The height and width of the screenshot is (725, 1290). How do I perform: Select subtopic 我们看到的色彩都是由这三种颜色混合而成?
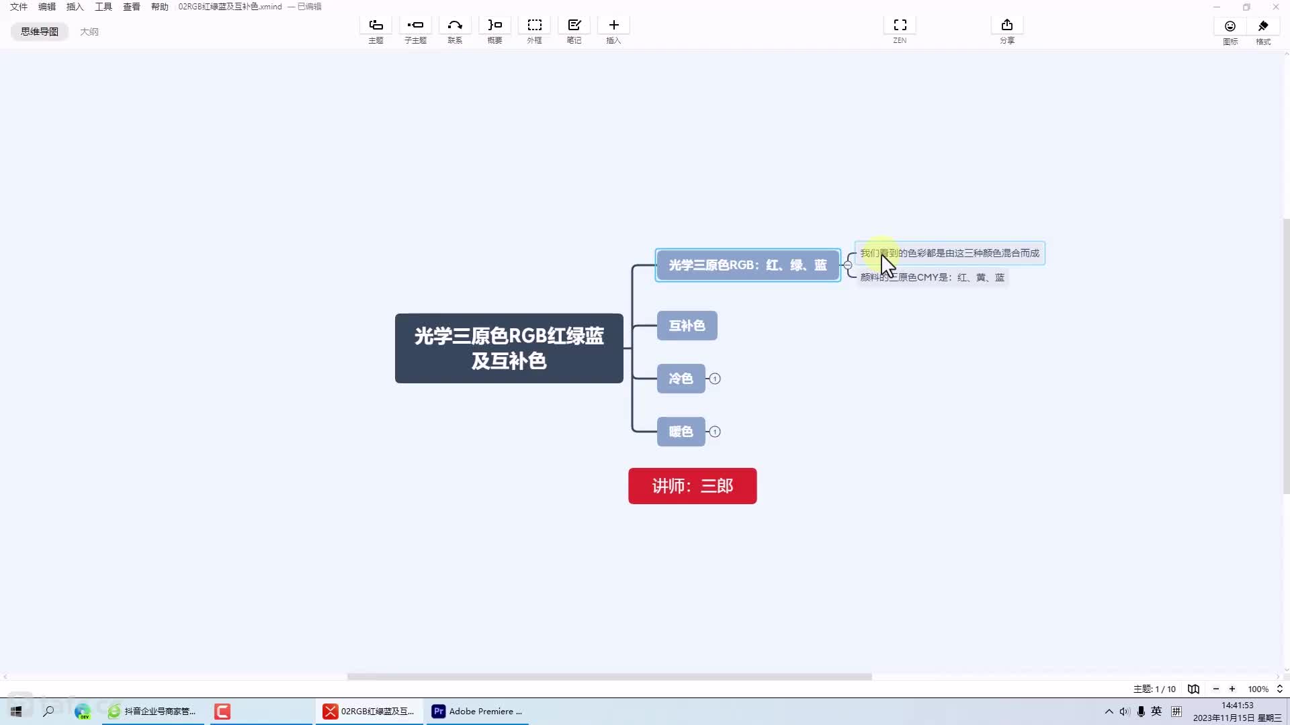pyautogui.click(x=950, y=253)
